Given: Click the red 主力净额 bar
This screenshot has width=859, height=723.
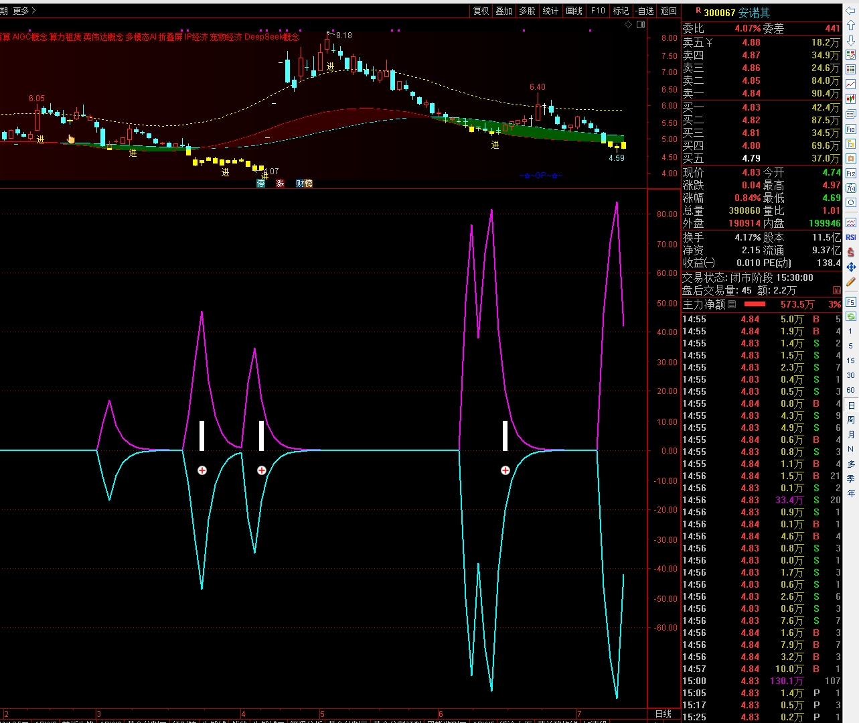Looking at the screenshot, I should coord(755,304).
